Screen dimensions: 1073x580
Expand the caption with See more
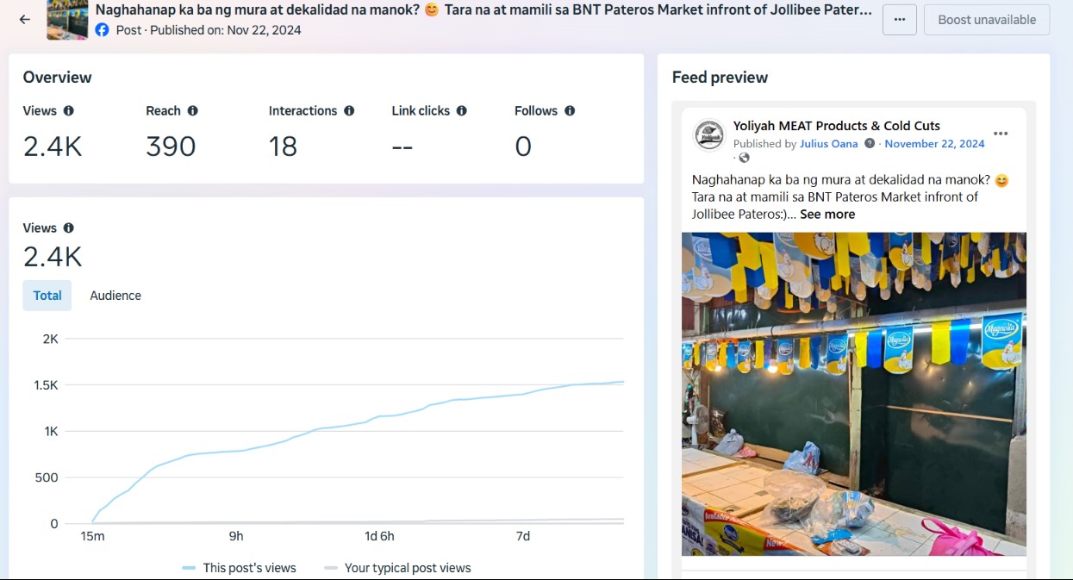(827, 215)
